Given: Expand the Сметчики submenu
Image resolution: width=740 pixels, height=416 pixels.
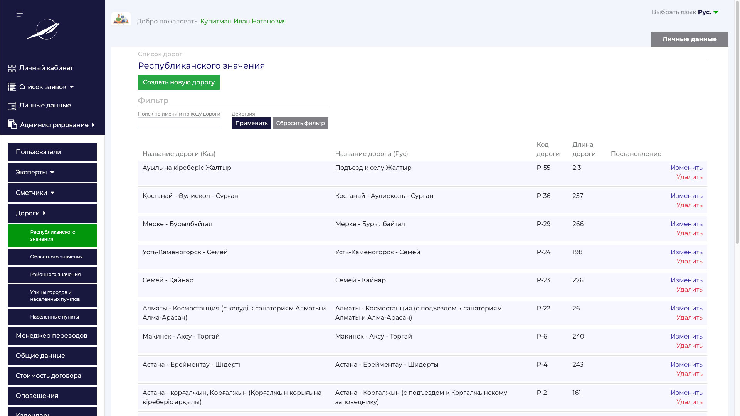Looking at the screenshot, I should tap(52, 193).
